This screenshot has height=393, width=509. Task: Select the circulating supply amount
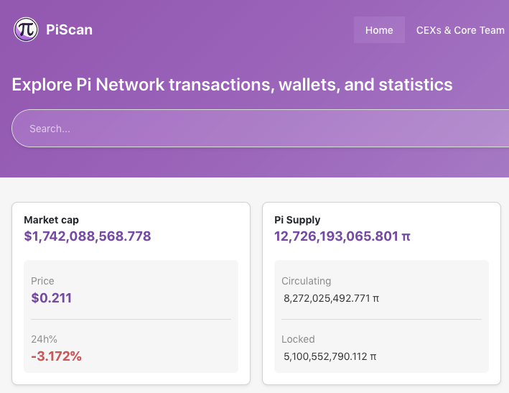pos(326,297)
